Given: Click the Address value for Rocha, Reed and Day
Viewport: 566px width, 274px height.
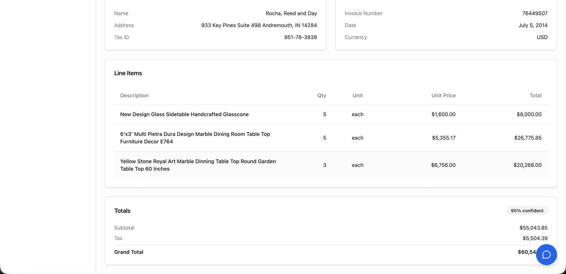Looking at the screenshot, I should (259, 25).
